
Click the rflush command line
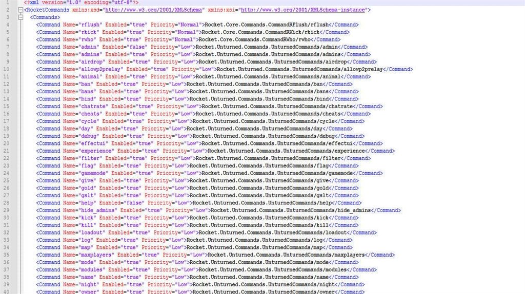tap(197, 25)
